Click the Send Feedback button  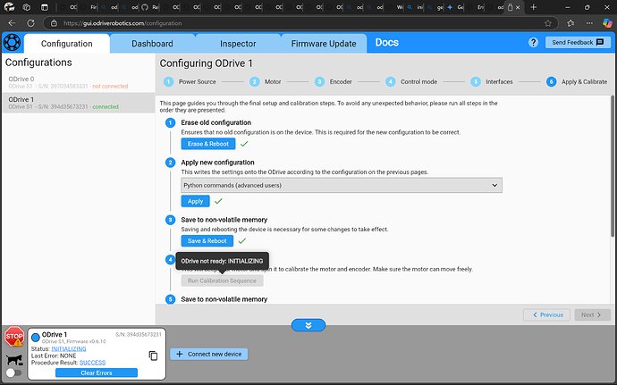point(578,43)
